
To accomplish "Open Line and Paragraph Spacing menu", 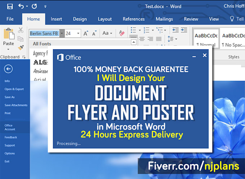I will [x=172, y=39].
